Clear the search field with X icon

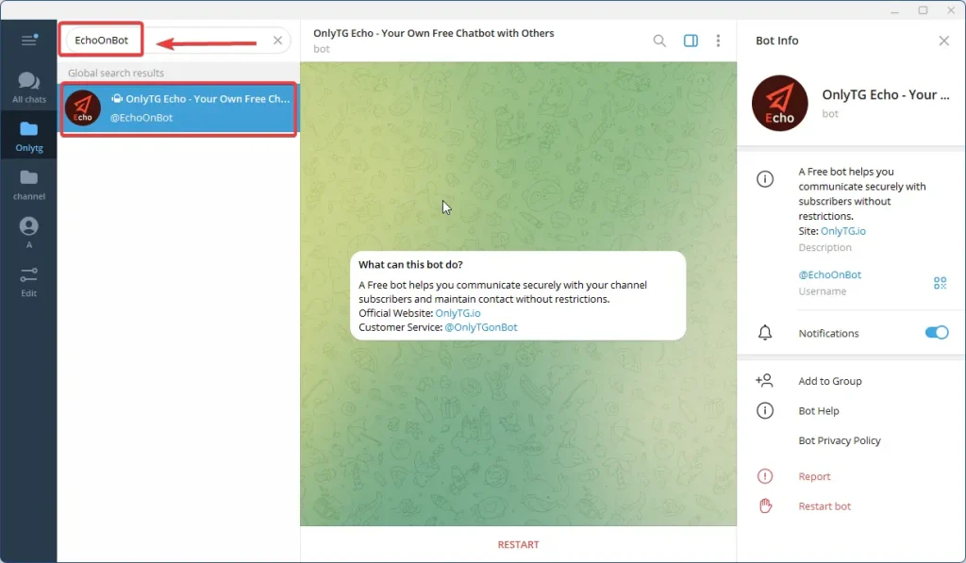[277, 41]
